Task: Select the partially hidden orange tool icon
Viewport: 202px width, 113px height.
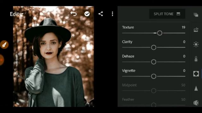Action: pos(2,60)
